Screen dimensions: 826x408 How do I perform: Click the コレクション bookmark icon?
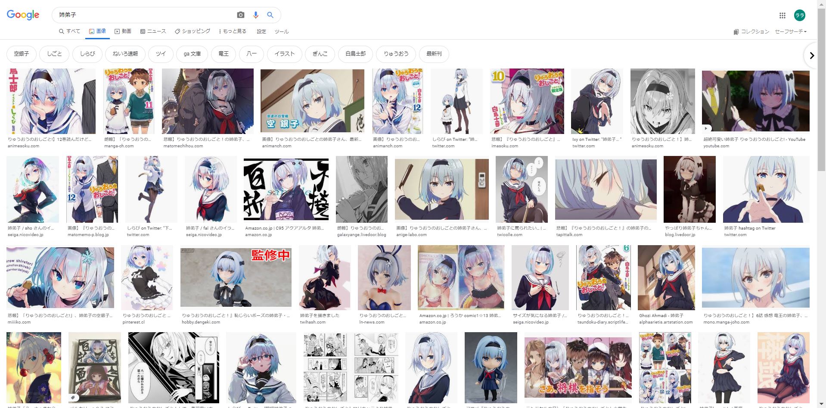[x=736, y=32]
